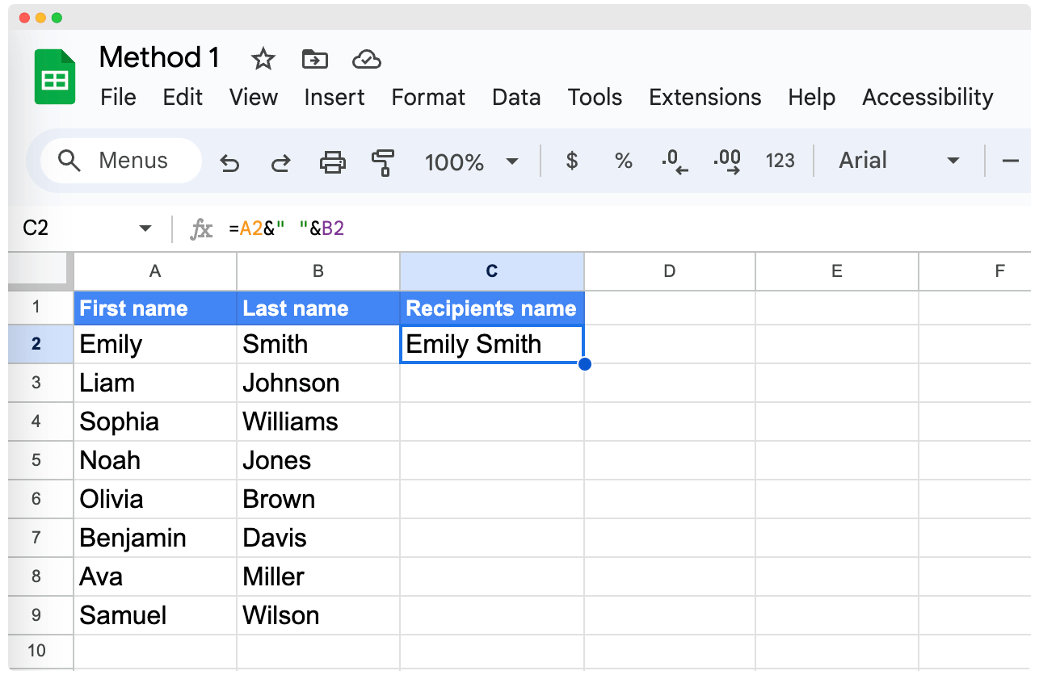Increase decimal places

pos(726,161)
